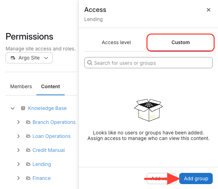Screen dimensions: 218x189
Task: Click the Knowledge Base stack icon
Action: (x=23, y=108)
